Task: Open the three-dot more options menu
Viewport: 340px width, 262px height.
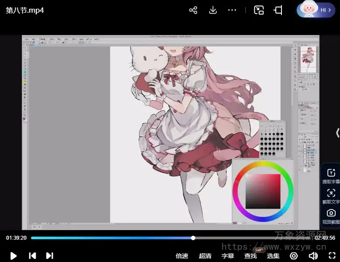Action: click(232, 10)
